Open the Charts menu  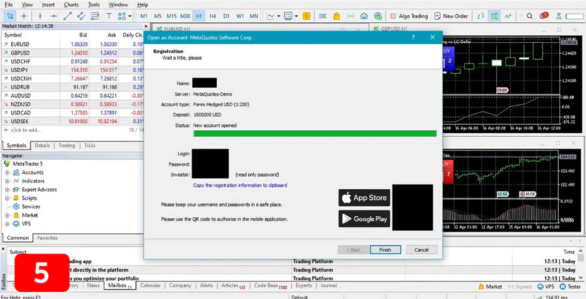71,5
